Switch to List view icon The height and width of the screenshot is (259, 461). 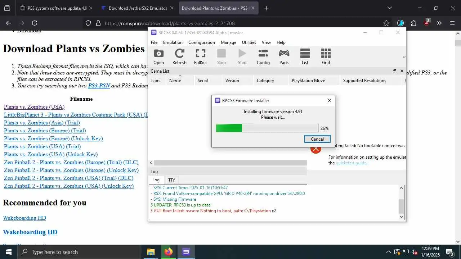coord(305,57)
